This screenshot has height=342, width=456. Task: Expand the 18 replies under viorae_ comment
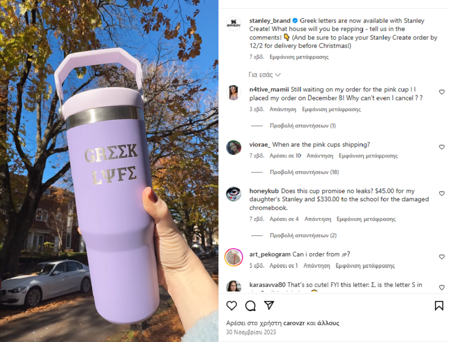[x=304, y=172]
